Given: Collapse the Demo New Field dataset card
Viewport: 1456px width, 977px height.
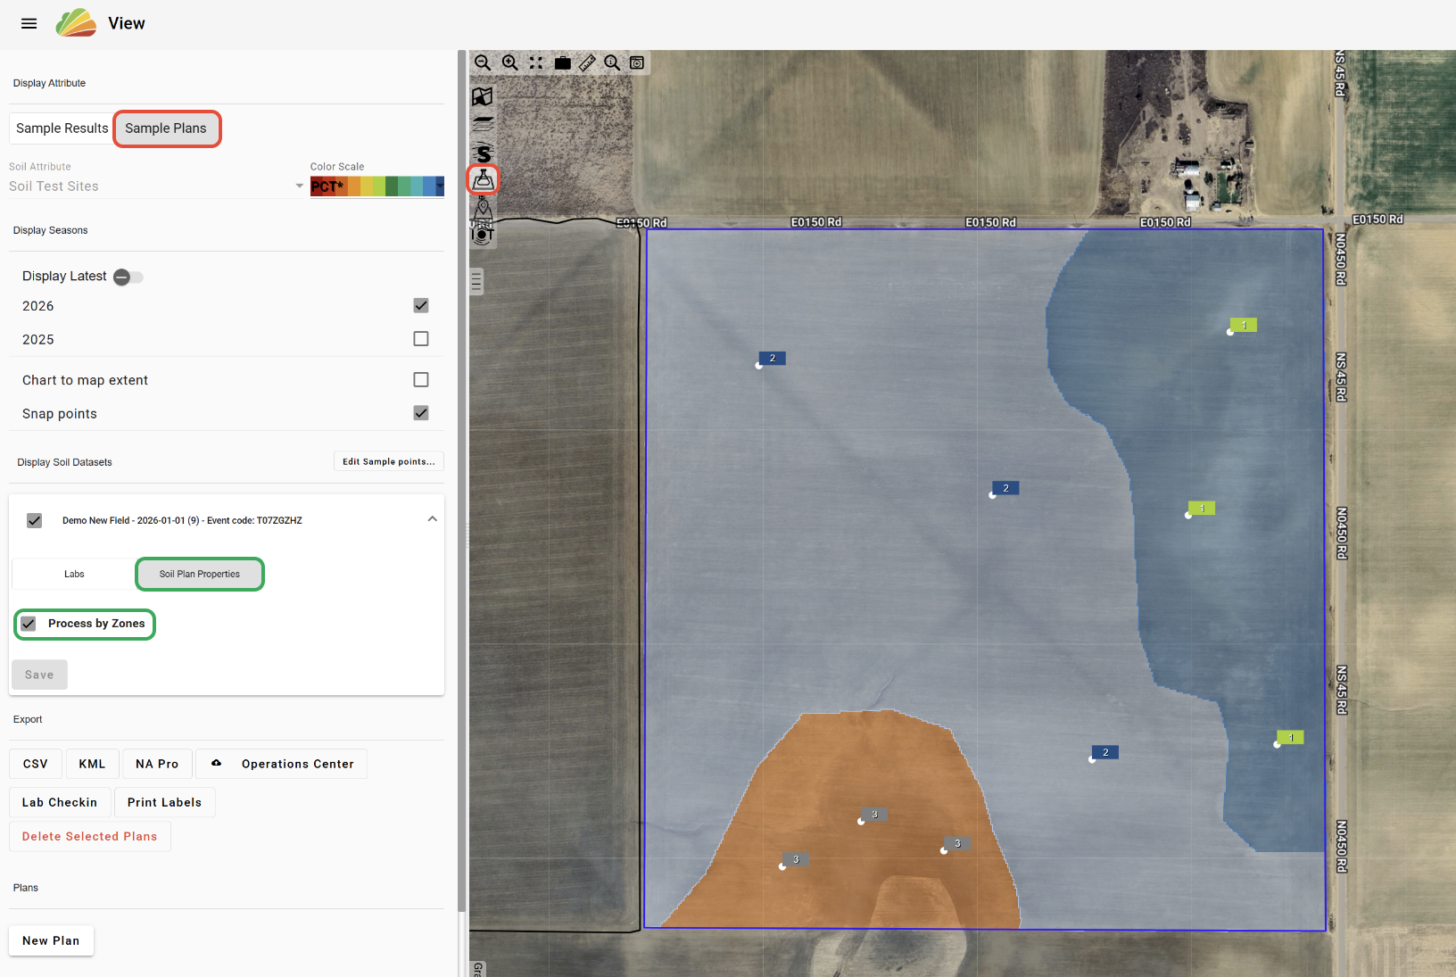Looking at the screenshot, I should pyautogui.click(x=433, y=519).
